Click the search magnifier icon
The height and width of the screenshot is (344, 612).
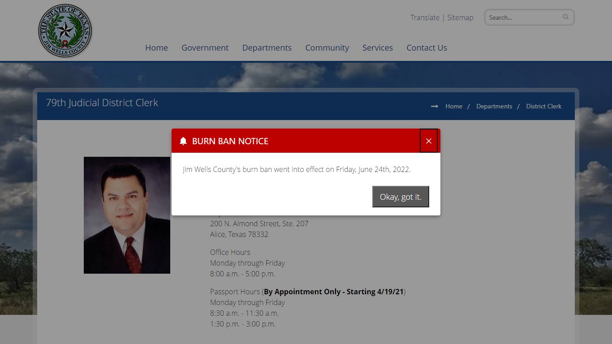tap(565, 17)
